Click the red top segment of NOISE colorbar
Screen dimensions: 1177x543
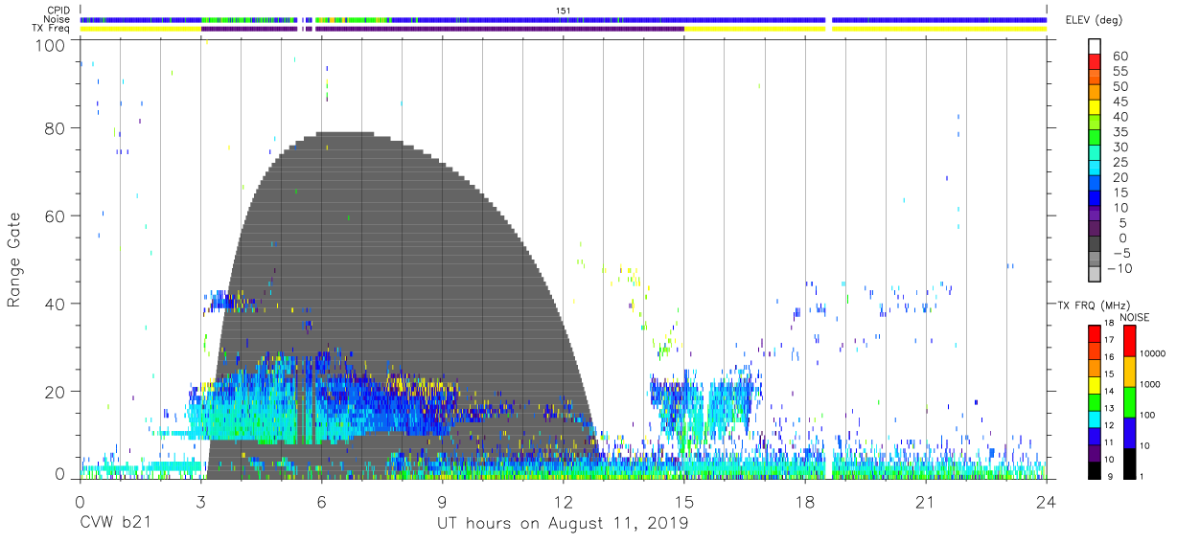tap(1129, 341)
